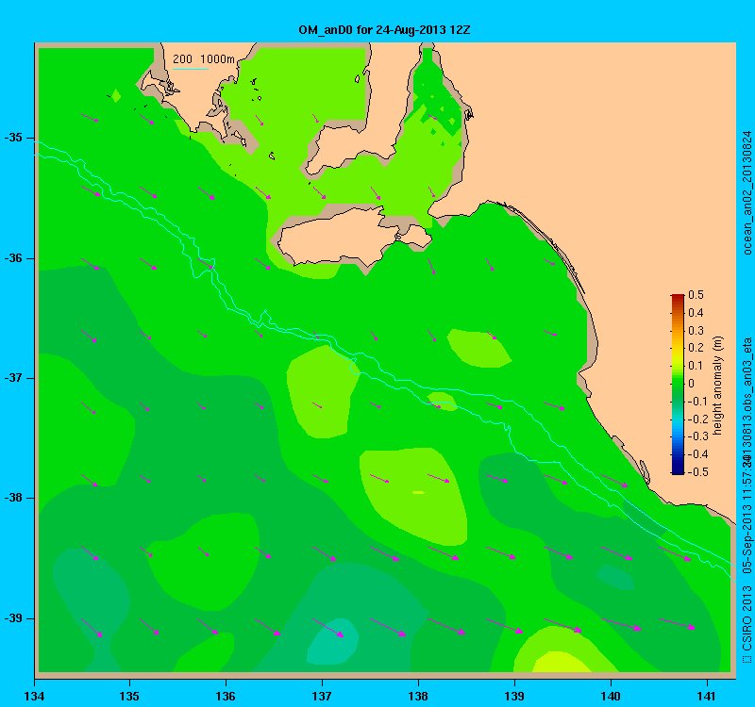Click the 0.1 color bar label
This screenshot has height=707, width=755.
(x=696, y=366)
